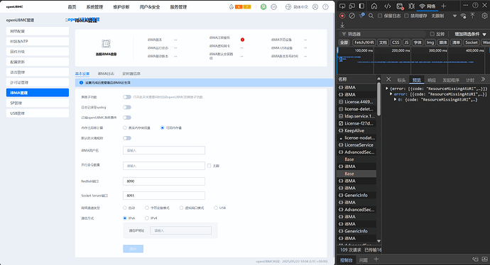490x265 pixels.
Task: Filter requests by the Fetch/XHR chip
Action: 364,43
